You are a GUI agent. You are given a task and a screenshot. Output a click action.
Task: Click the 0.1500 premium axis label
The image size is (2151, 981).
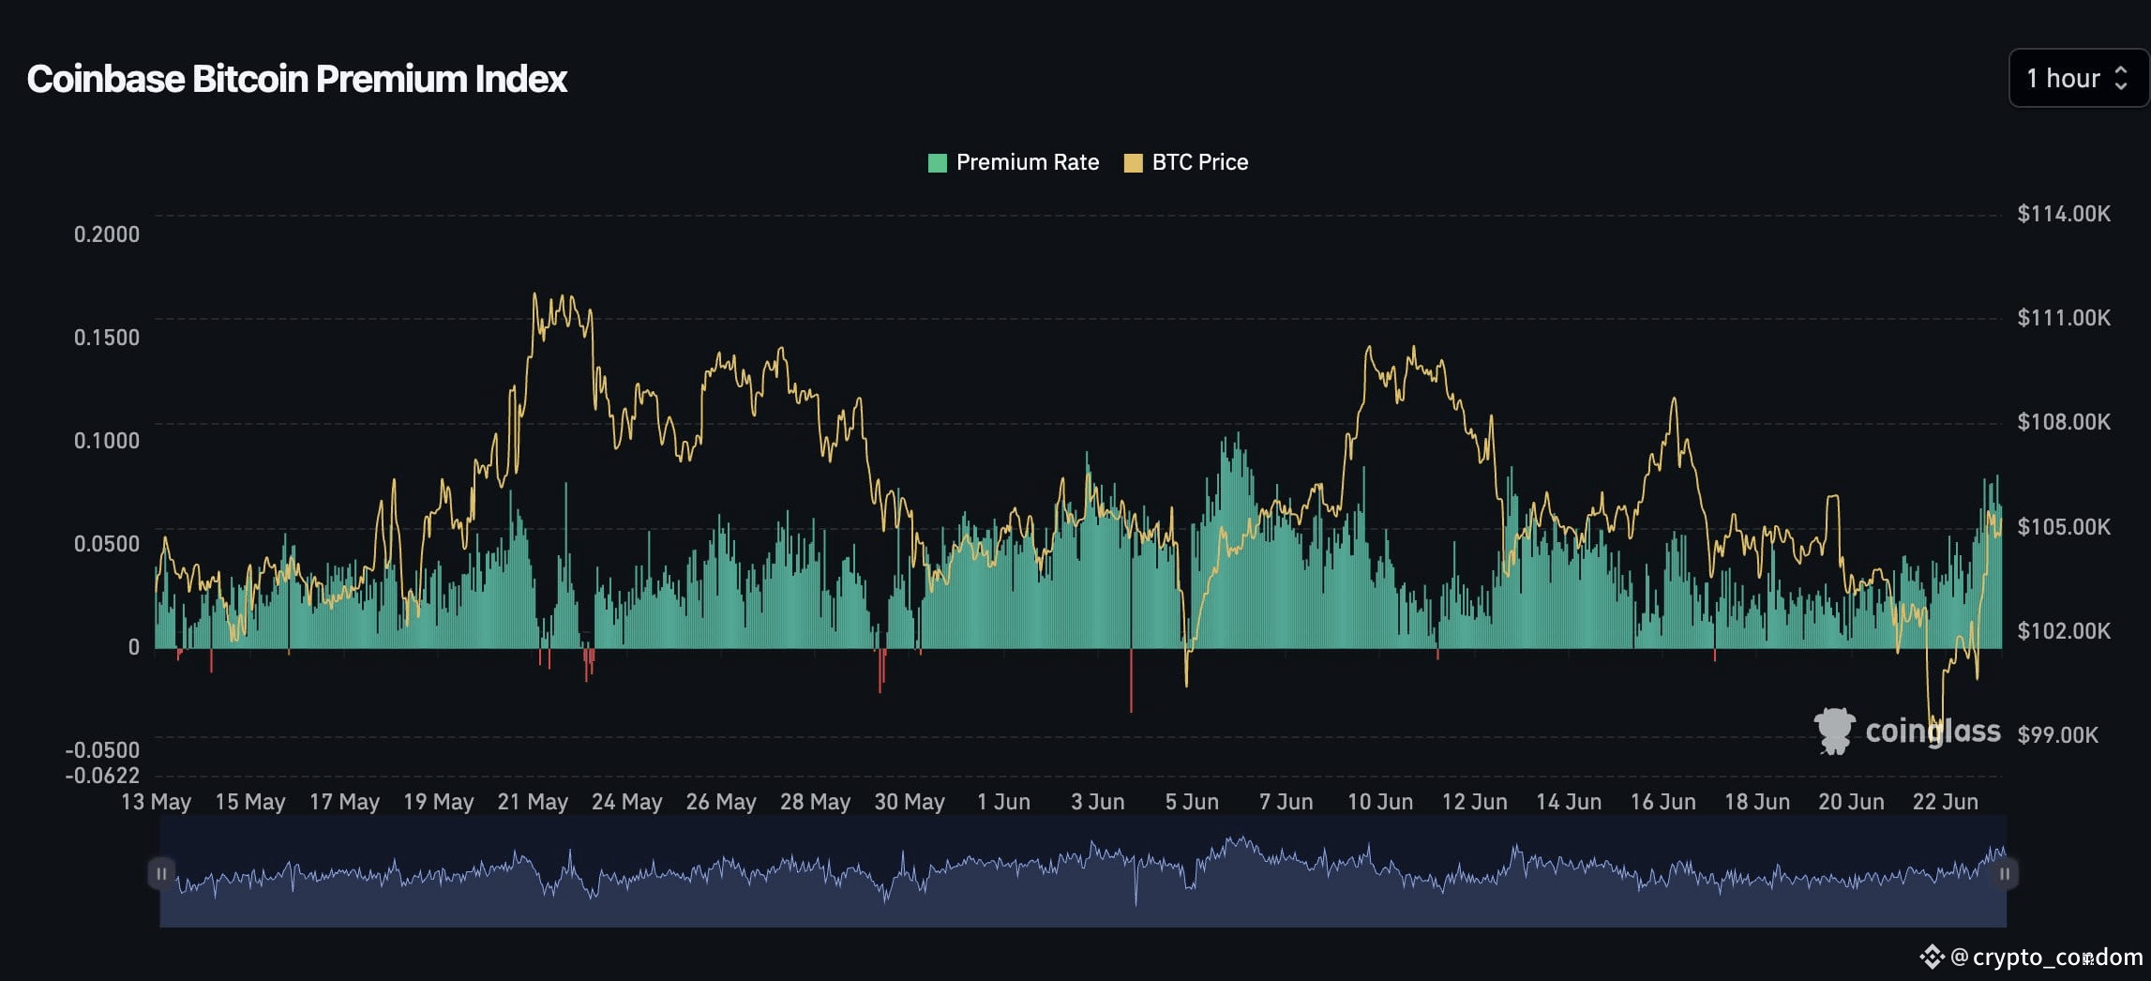[x=107, y=338]
